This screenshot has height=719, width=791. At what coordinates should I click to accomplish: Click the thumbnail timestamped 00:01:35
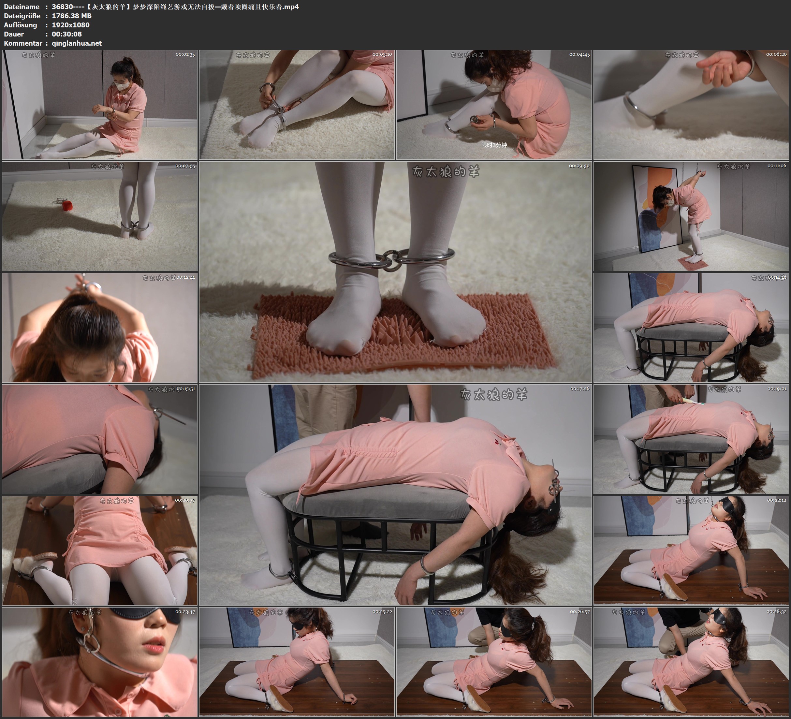(x=100, y=104)
